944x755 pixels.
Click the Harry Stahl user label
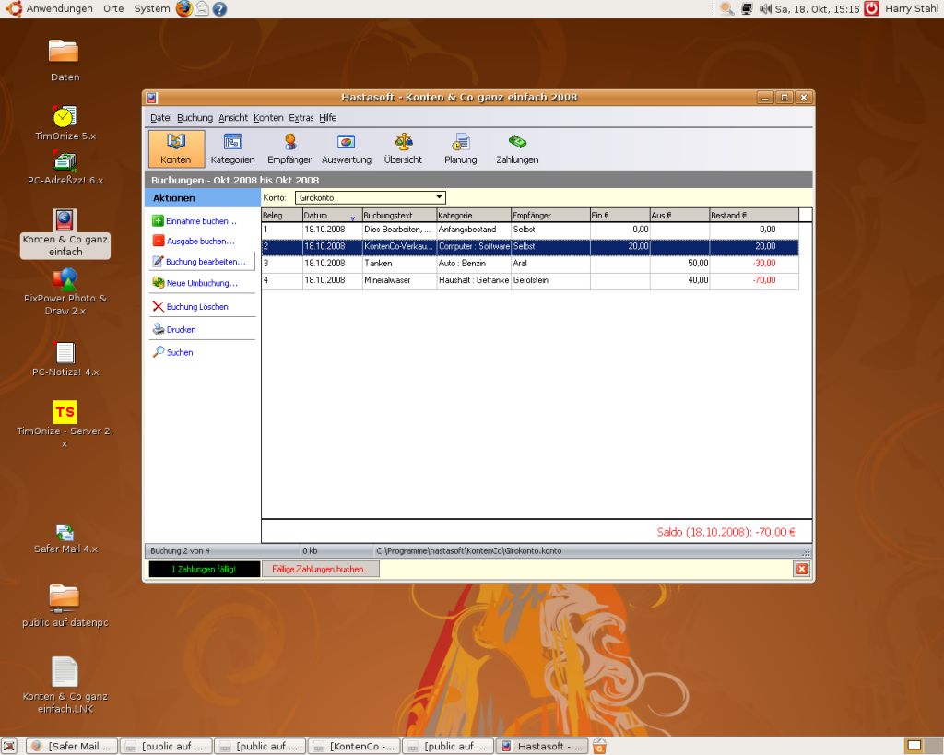[911, 8]
